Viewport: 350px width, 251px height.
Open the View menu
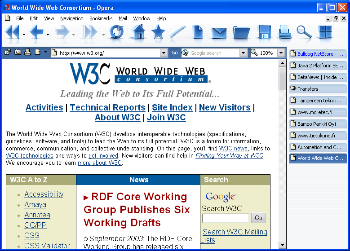49,18
